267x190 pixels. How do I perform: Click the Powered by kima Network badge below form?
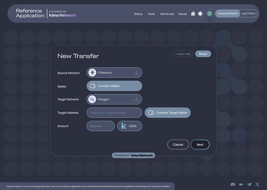[133, 155]
